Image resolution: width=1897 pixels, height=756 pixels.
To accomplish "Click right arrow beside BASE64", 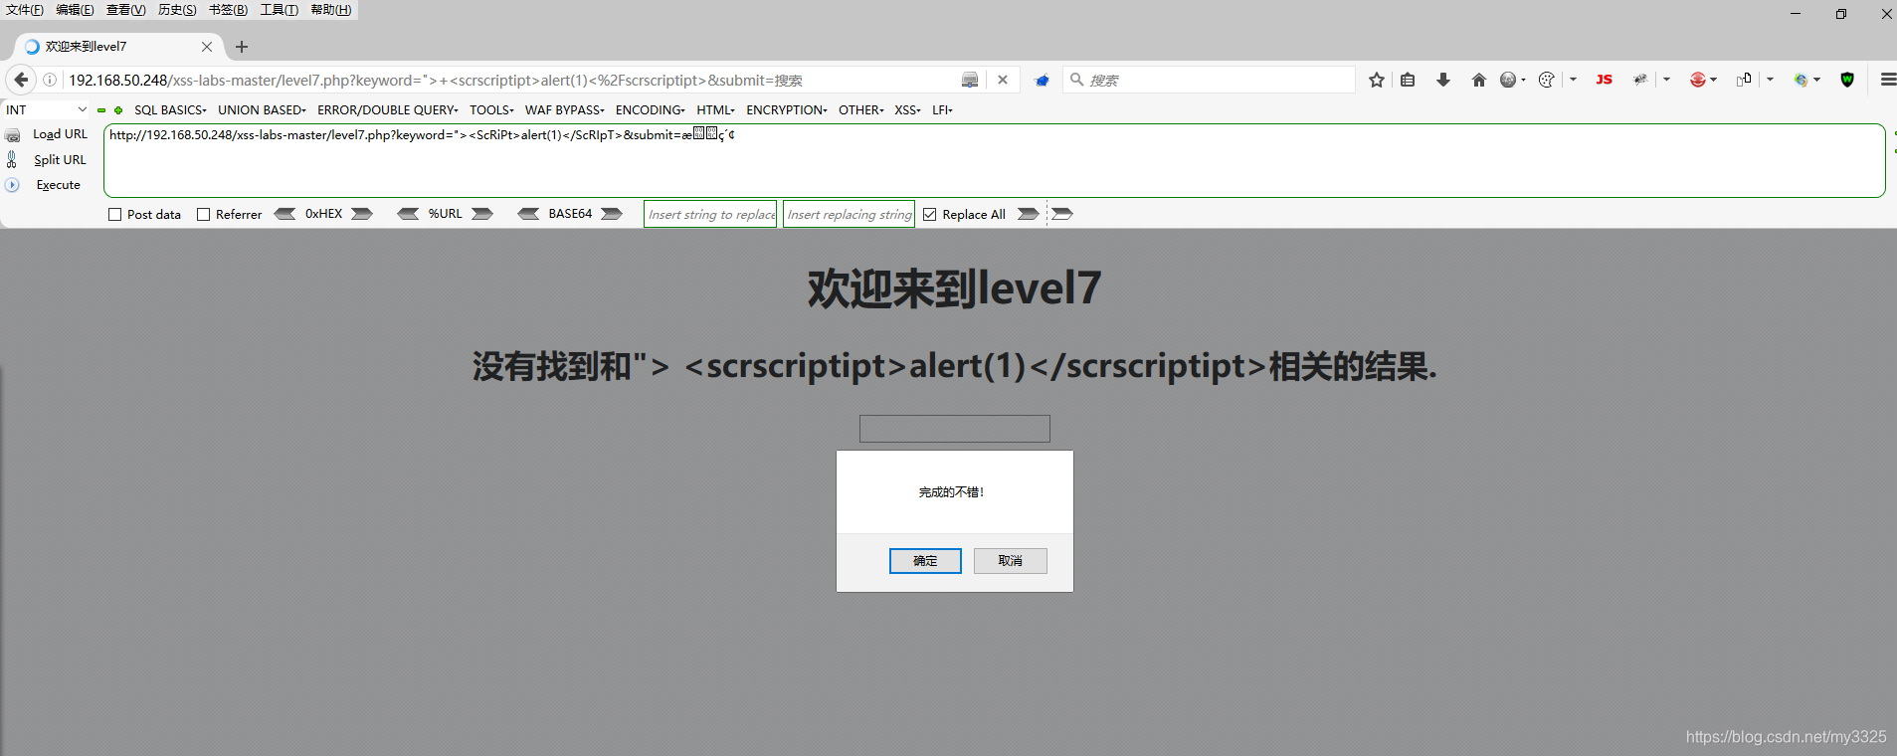I will (x=612, y=214).
